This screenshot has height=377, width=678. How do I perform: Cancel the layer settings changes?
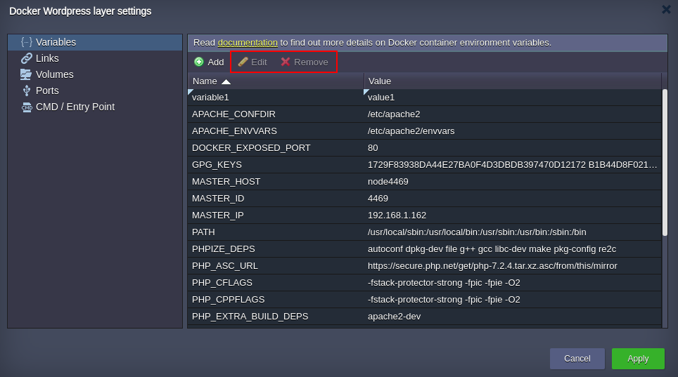pos(577,359)
